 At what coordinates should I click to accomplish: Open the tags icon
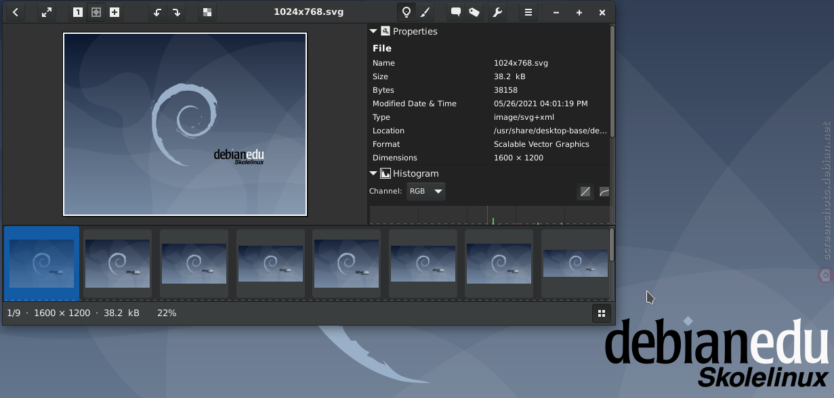(474, 12)
